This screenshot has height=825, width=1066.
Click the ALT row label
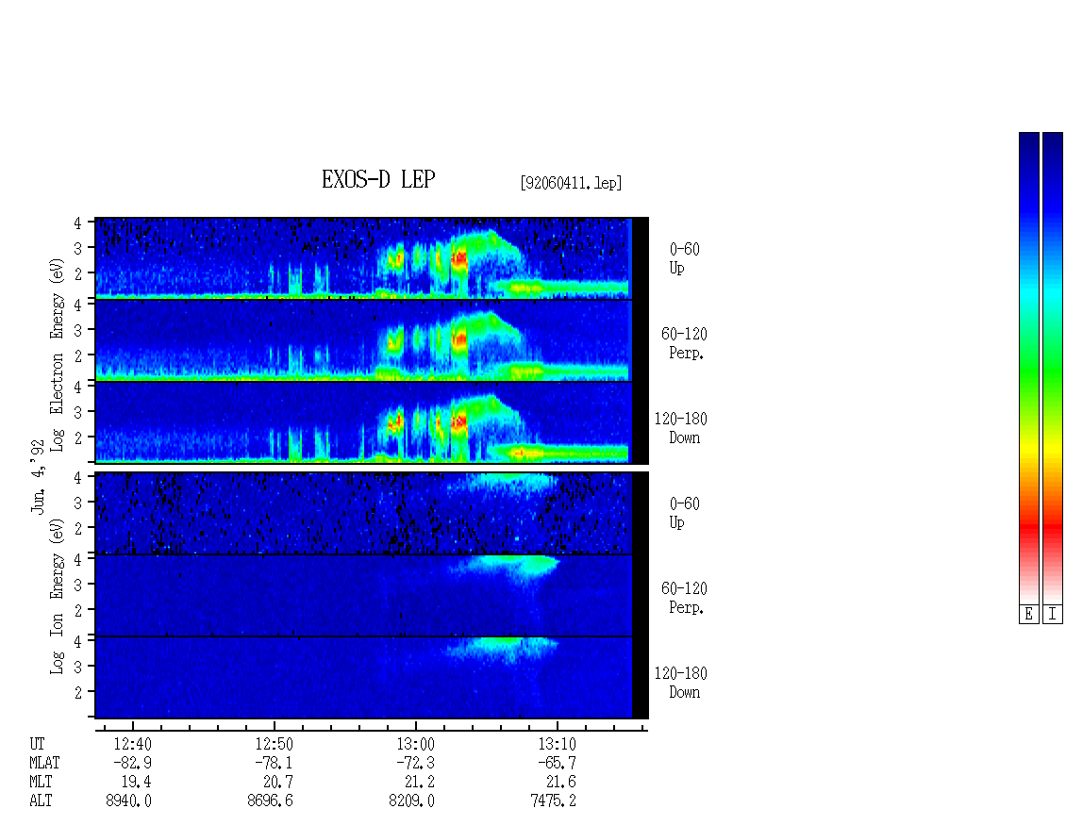point(41,801)
